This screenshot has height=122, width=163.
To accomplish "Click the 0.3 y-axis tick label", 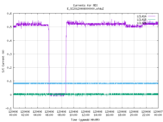I will point(9,54).
